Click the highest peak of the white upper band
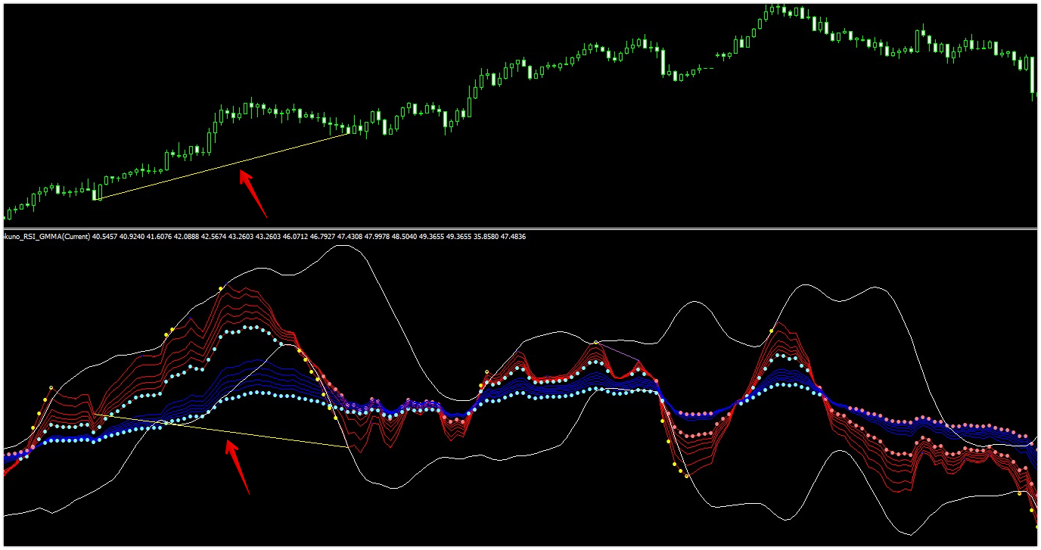 click(344, 246)
